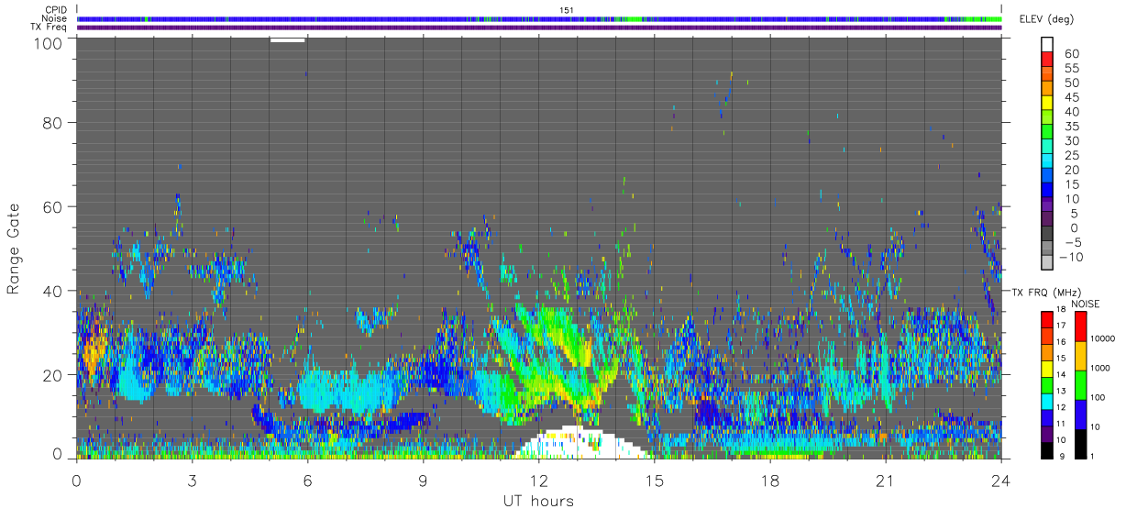Click the 6 tick label on UT hours axis
1126x520 pixels.
(x=308, y=481)
